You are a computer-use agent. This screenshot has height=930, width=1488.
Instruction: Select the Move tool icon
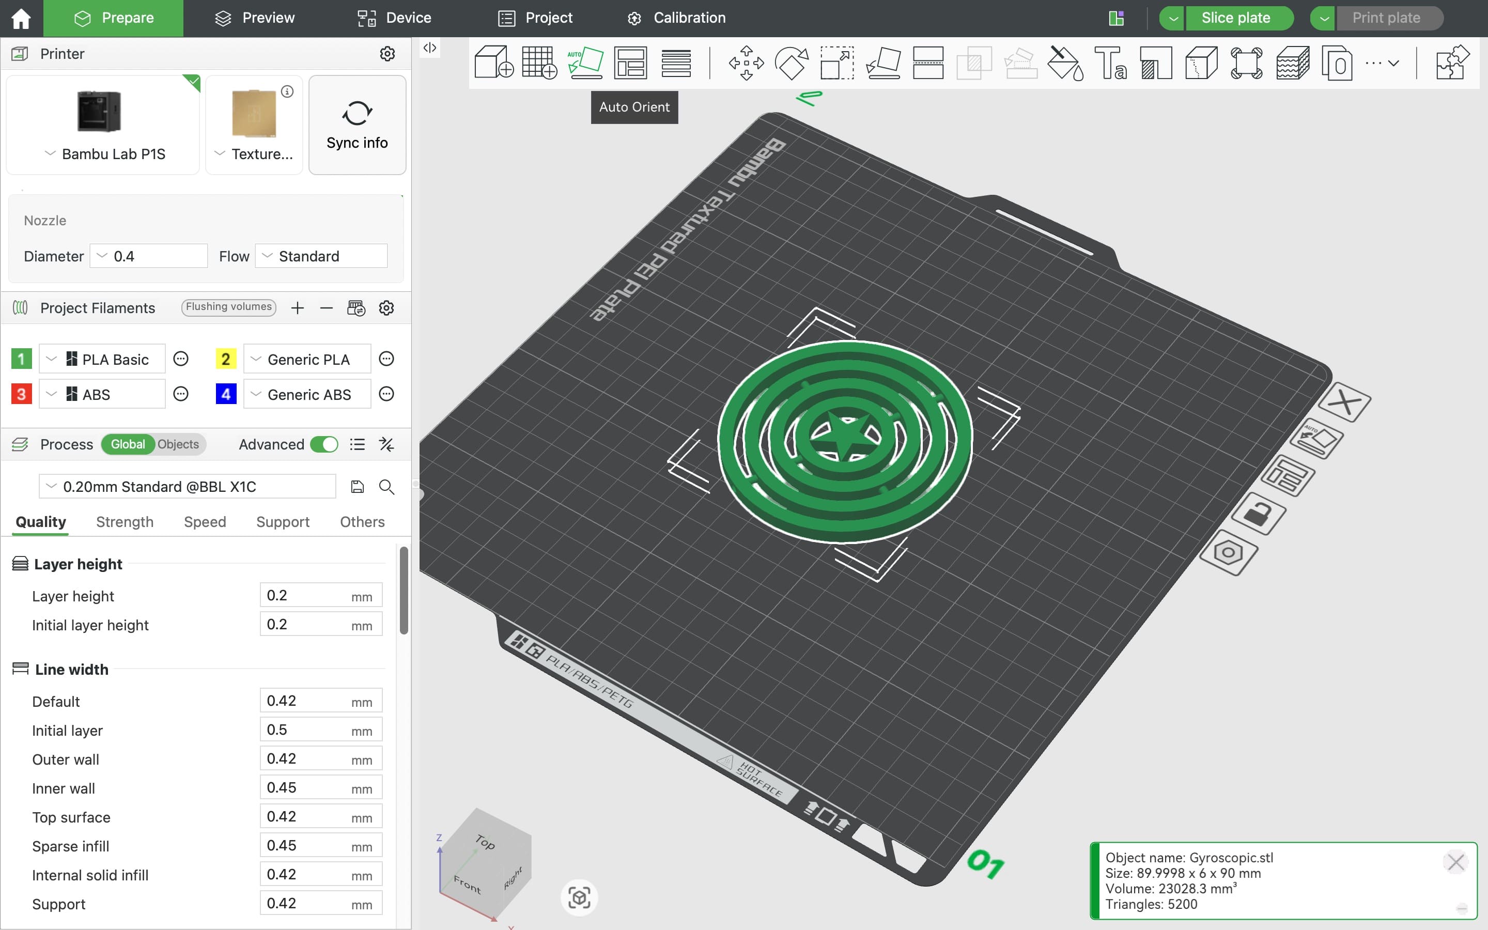pyautogui.click(x=746, y=63)
